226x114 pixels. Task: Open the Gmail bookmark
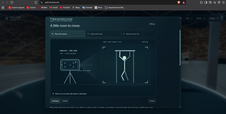(54, 8)
